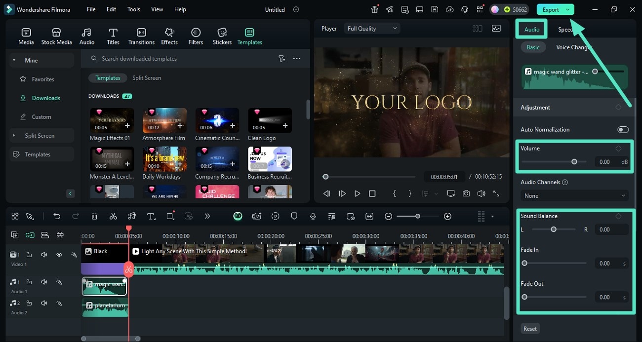Hide Video 1 track with eye icon
The height and width of the screenshot is (342, 642).
[59, 255]
